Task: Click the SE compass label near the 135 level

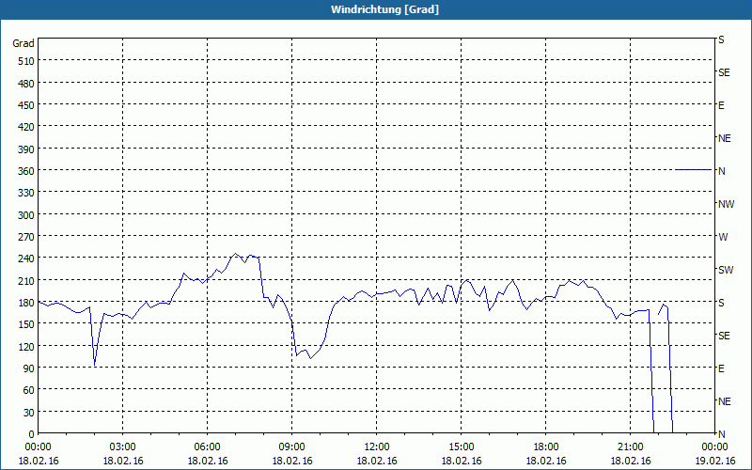Action: 724,336
